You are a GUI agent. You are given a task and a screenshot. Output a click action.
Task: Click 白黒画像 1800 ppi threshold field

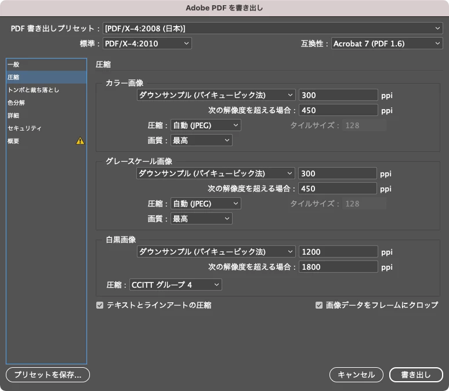338,267
